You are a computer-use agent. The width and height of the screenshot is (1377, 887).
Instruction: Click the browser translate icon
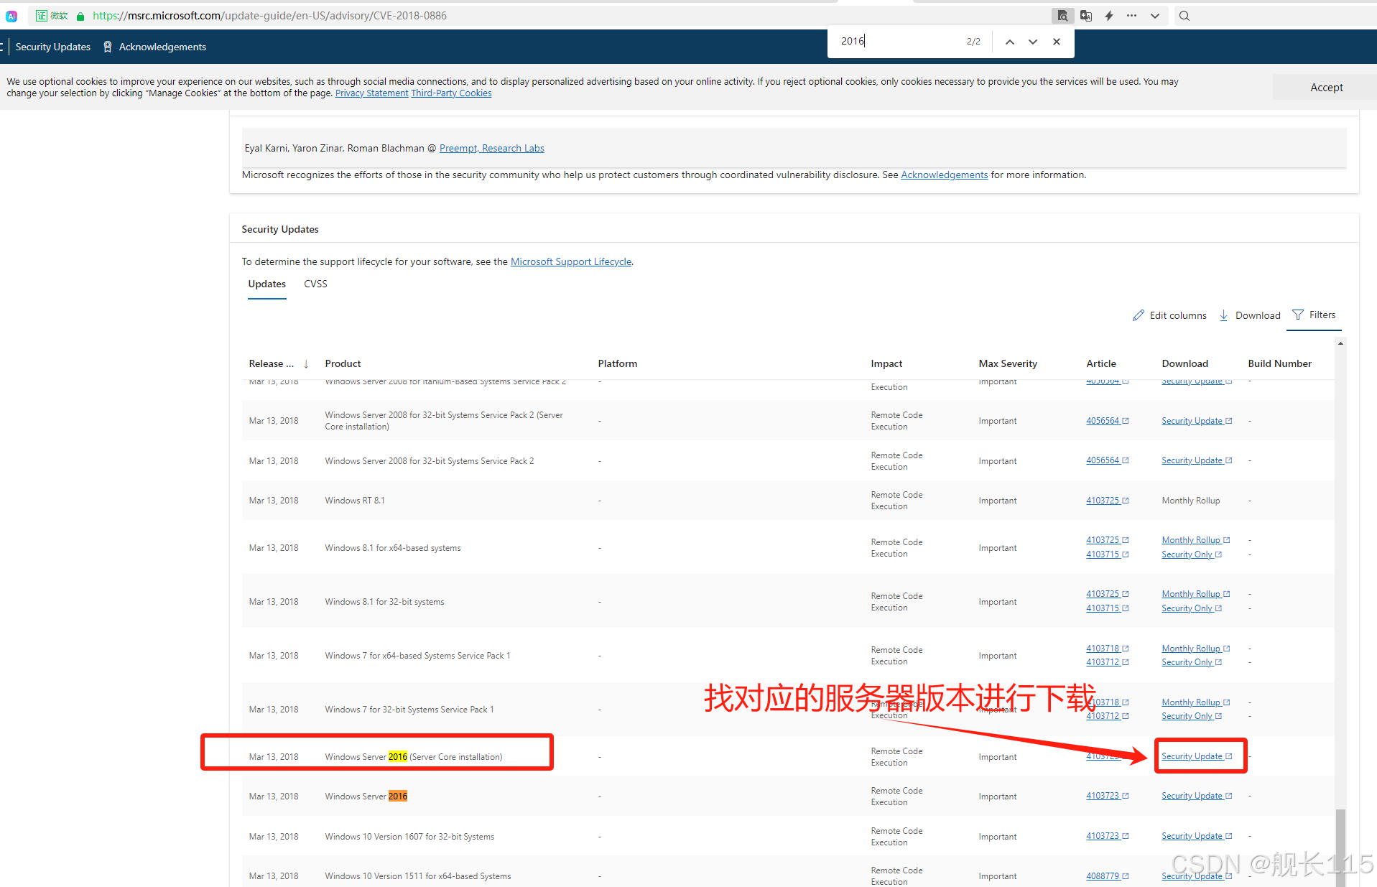[x=1085, y=16]
